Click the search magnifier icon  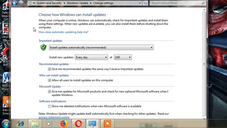203,3
